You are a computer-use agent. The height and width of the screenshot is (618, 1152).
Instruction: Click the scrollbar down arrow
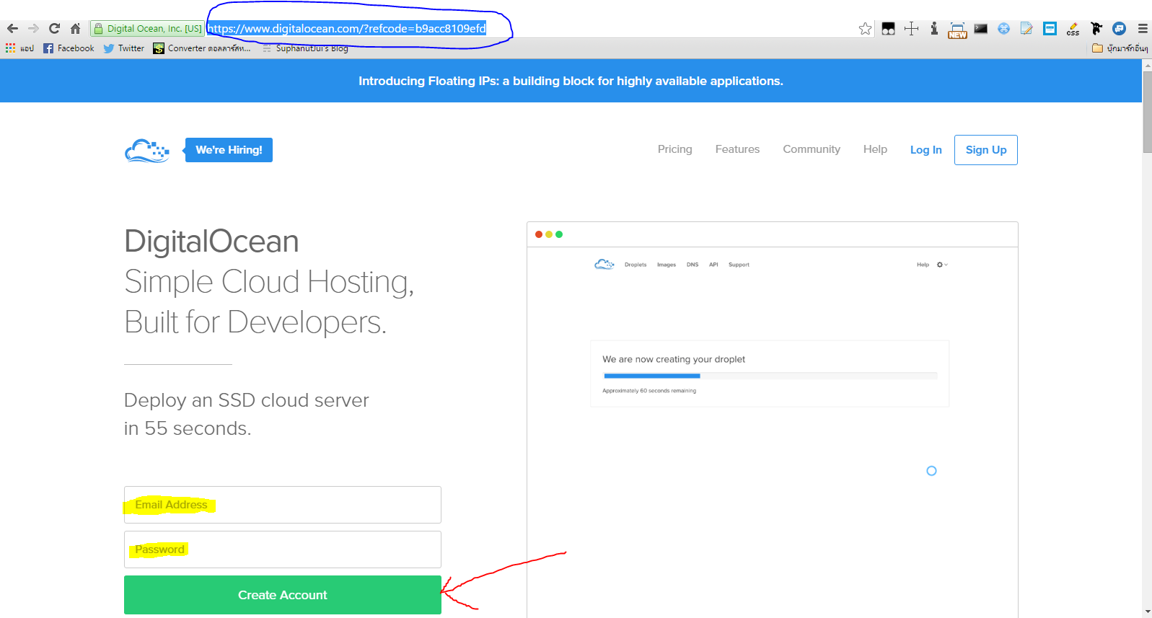[1147, 612]
